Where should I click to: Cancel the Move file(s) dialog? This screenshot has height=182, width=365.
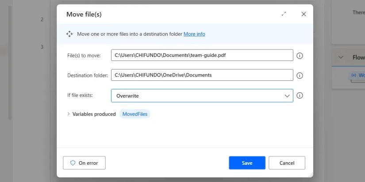click(287, 163)
